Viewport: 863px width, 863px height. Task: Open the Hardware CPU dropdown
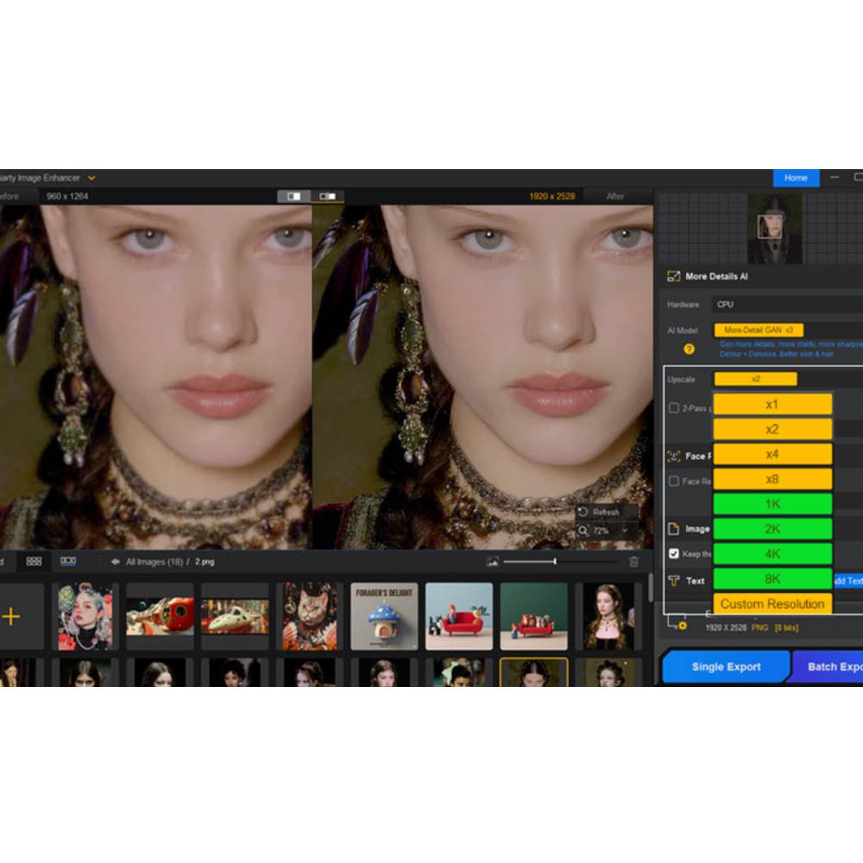pyautogui.click(x=785, y=305)
